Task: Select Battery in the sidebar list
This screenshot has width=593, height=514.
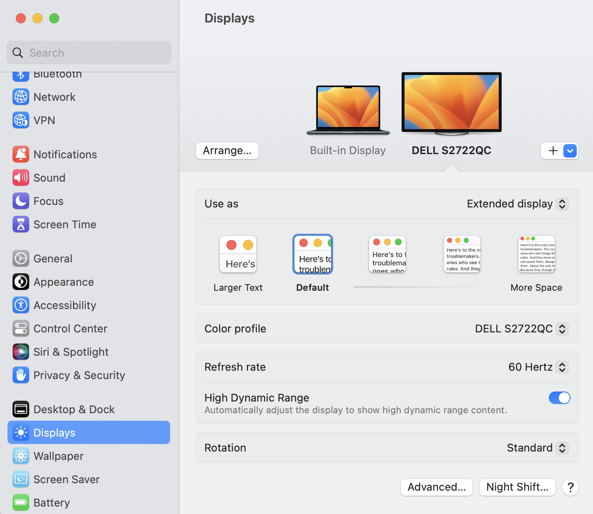Action: 89,502
